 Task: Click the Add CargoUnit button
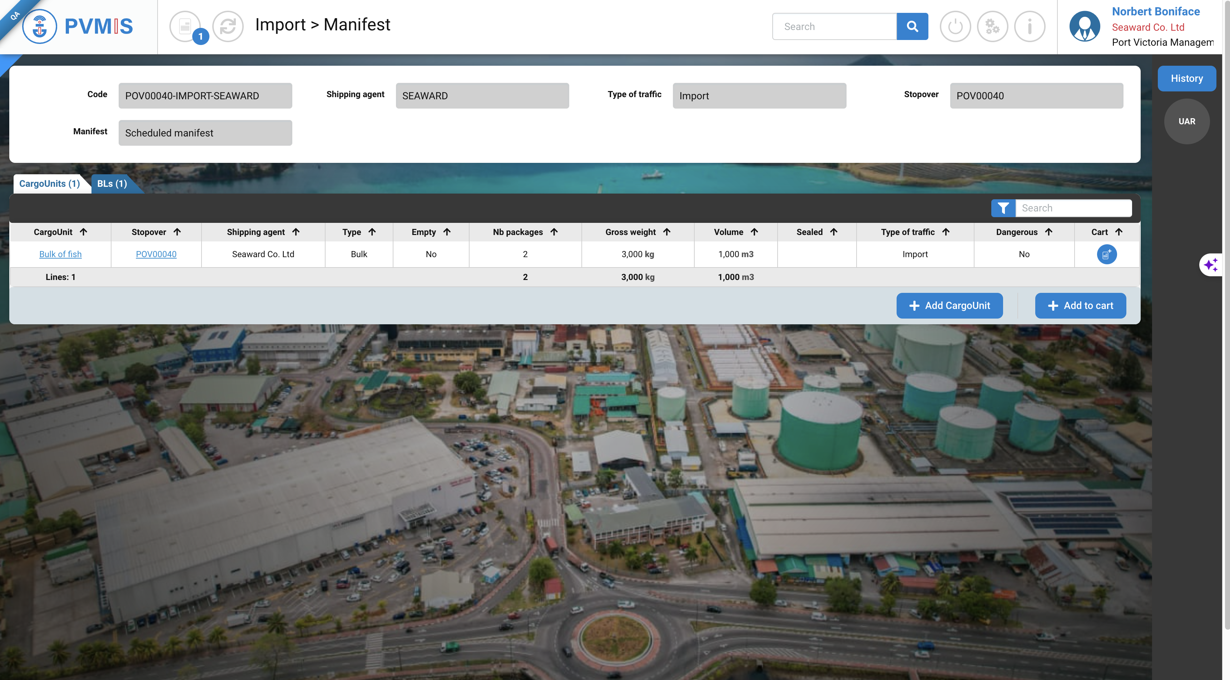point(949,305)
